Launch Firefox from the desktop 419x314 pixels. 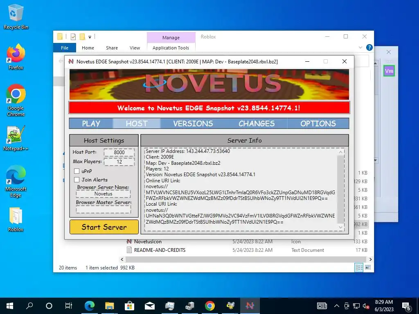tap(16, 57)
